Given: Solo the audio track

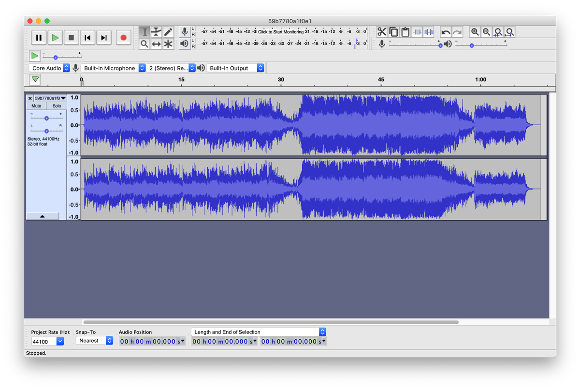Looking at the screenshot, I should click(x=57, y=106).
